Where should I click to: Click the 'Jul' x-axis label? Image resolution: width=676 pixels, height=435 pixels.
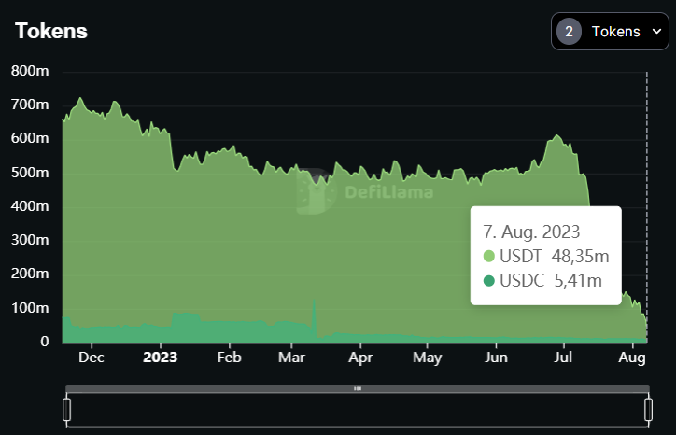tap(563, 358)
